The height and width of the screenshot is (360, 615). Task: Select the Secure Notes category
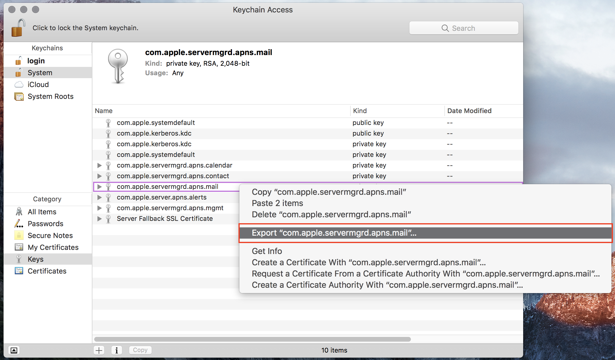pyautogui.click(x=50, y=236)
